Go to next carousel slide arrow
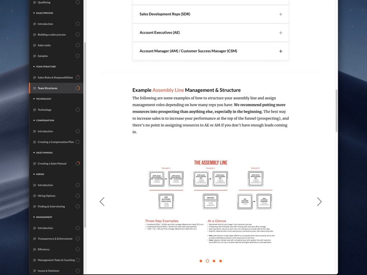This screenshot has height=275, width=367. point(319,202)
